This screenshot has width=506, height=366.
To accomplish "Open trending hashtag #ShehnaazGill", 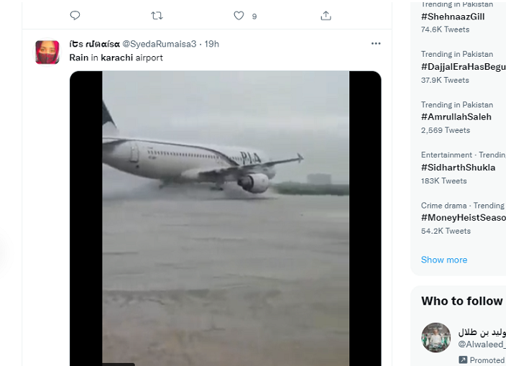I will (x=454, y=17).
